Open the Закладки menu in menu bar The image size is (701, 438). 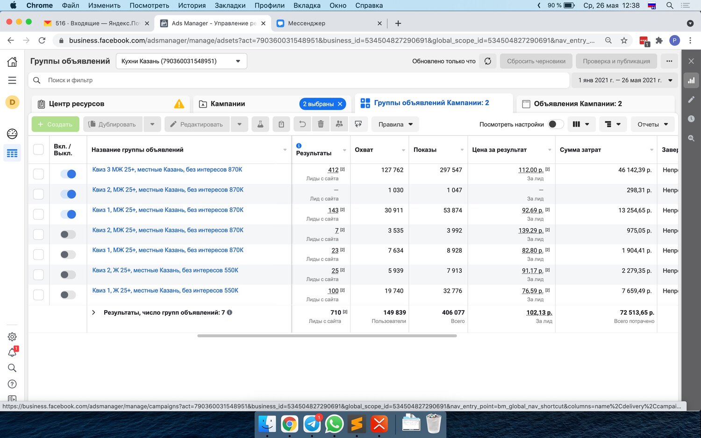point(230,6)
